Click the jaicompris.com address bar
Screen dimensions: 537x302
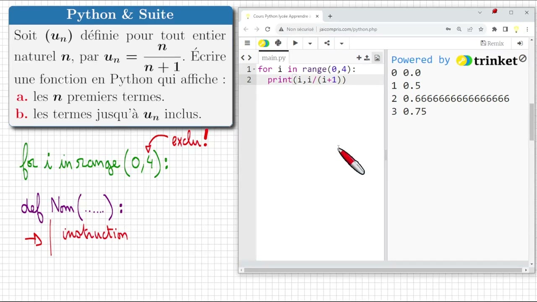348,29
